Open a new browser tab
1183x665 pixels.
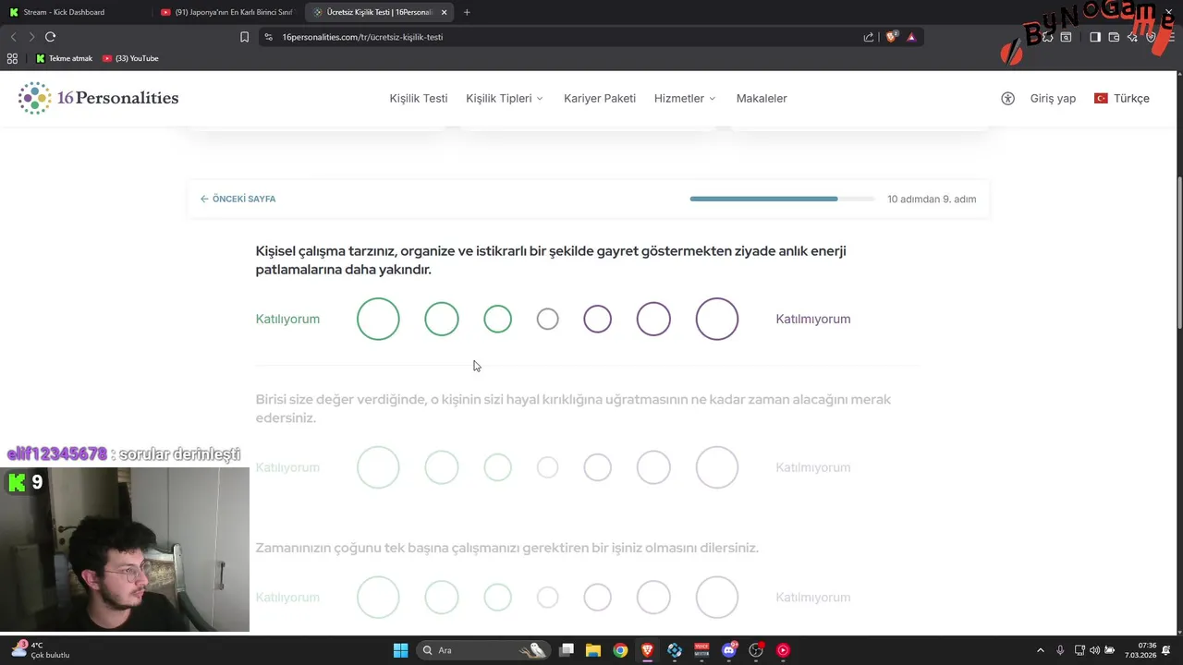tap(467, 12)
